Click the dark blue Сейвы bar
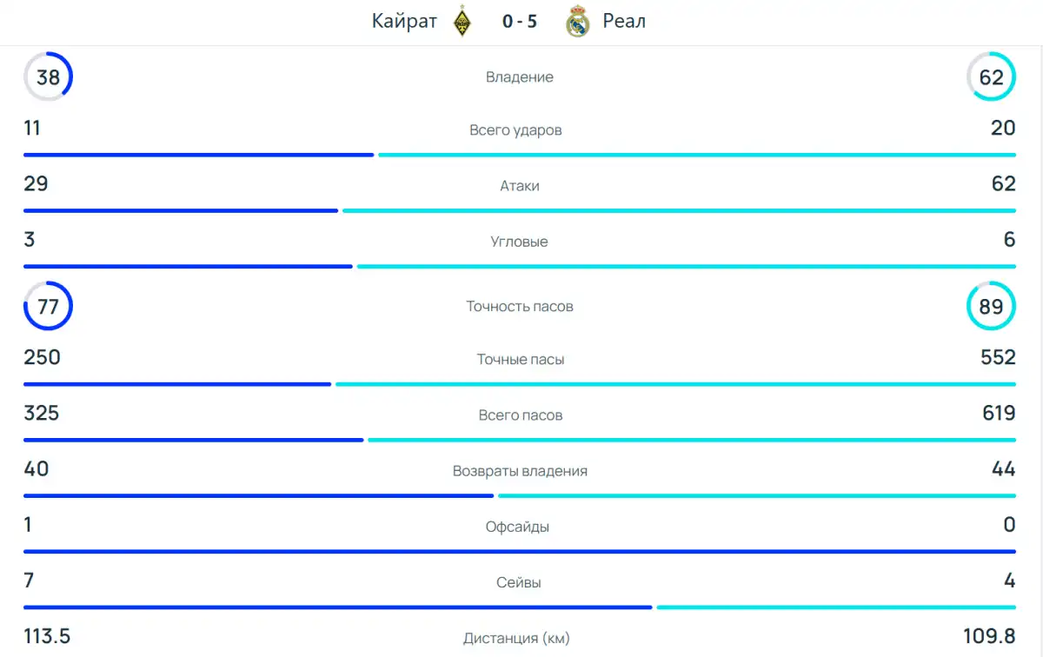Image resolution: width=1043 pixels, height=657 pixels. [x=337, y=607]
